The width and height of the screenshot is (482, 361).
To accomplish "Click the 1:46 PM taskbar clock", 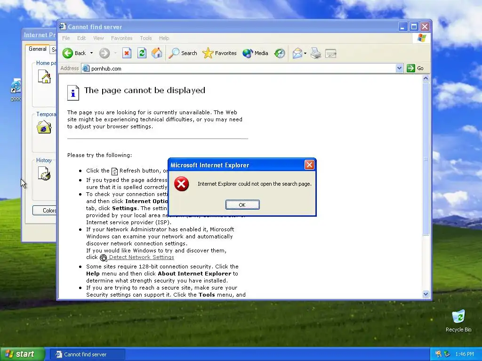I will tap(465, 354).
